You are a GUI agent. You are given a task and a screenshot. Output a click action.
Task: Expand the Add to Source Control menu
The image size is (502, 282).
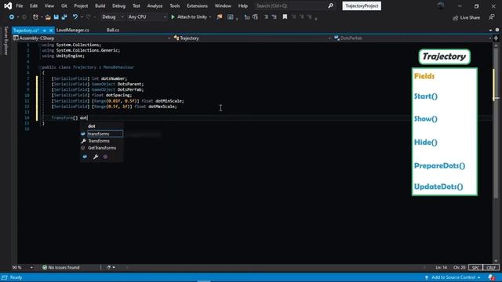click(453, 277)
